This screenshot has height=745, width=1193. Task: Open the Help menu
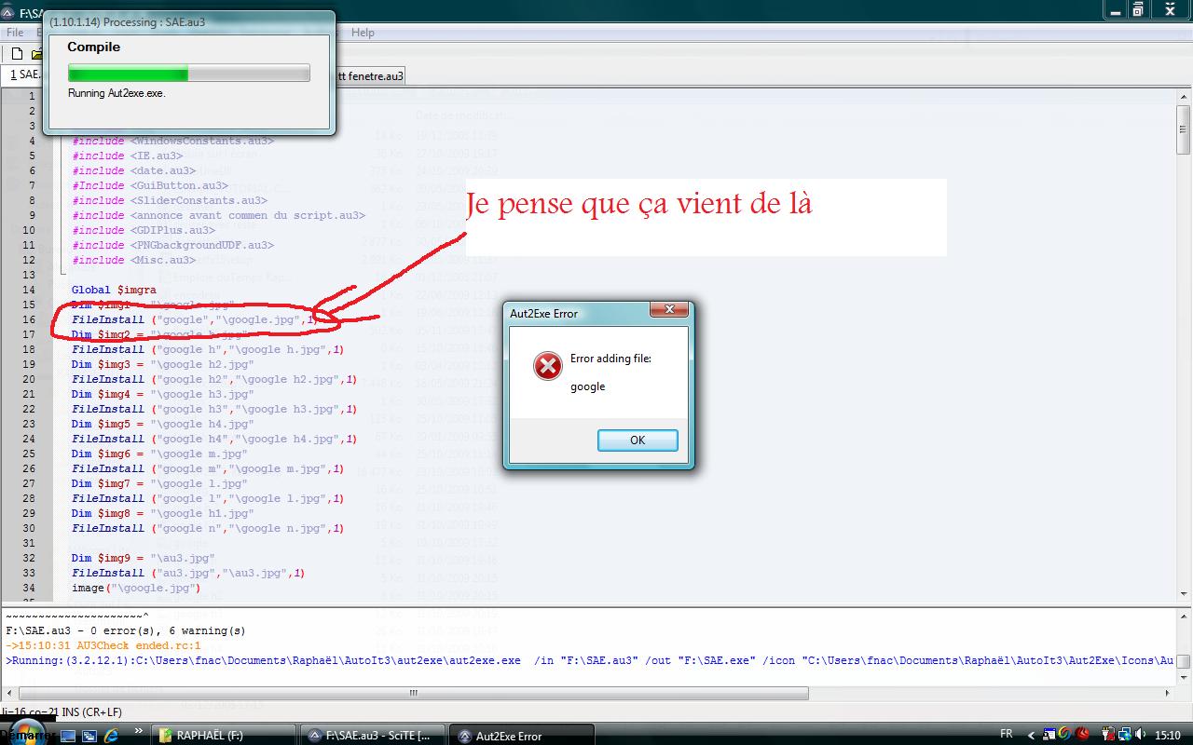tap(363, 33)
